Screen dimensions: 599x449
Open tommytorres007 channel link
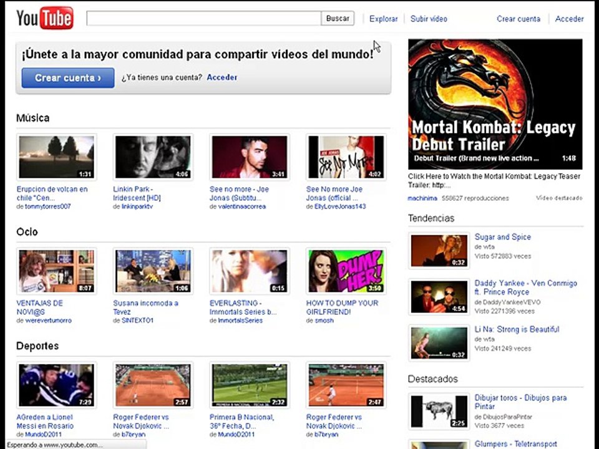tap(48, 206)
